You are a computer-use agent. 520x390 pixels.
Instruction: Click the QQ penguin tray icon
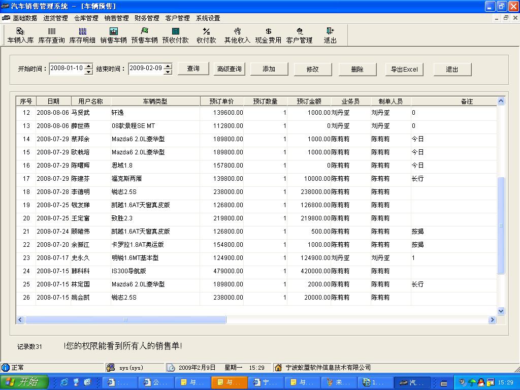click(x=481, y=382)
